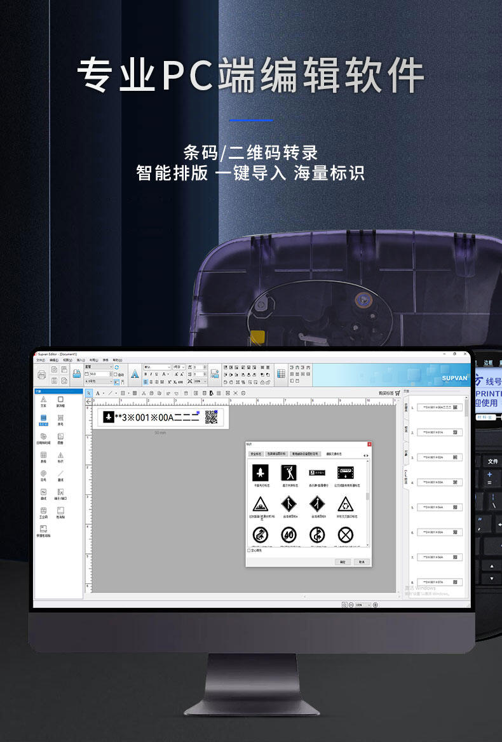Screen dimensions: 502x742
Task: Enable the 自动 checkbox in ribbon
Action: [x=115, y=374]
